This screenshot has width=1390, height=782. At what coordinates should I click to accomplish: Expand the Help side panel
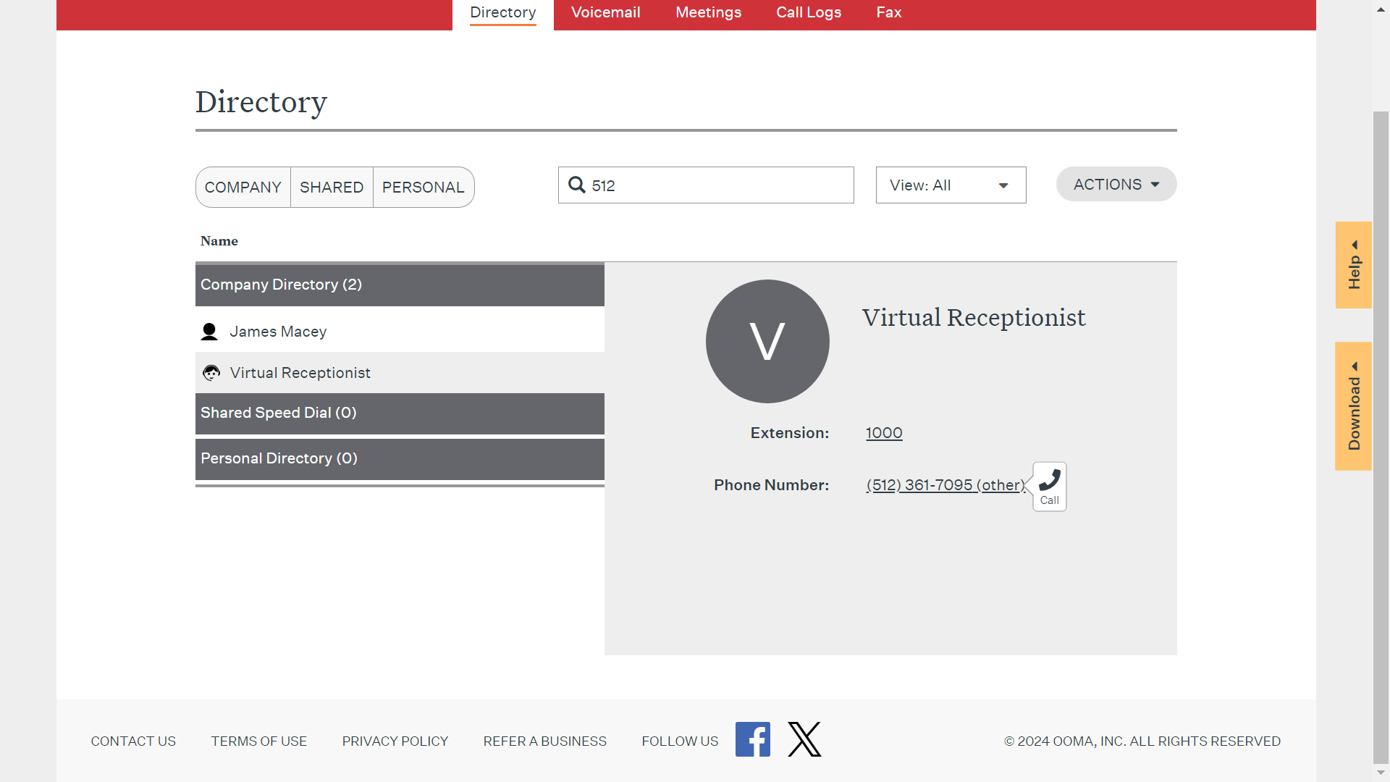pyautogui.click(x=1353, y=265)
